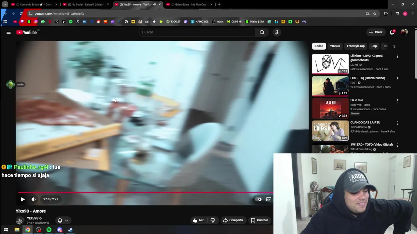Screen dimensions: 417x234
Task: Open the YouTube hamburger guide menu
Action: (x=8, y=32)
